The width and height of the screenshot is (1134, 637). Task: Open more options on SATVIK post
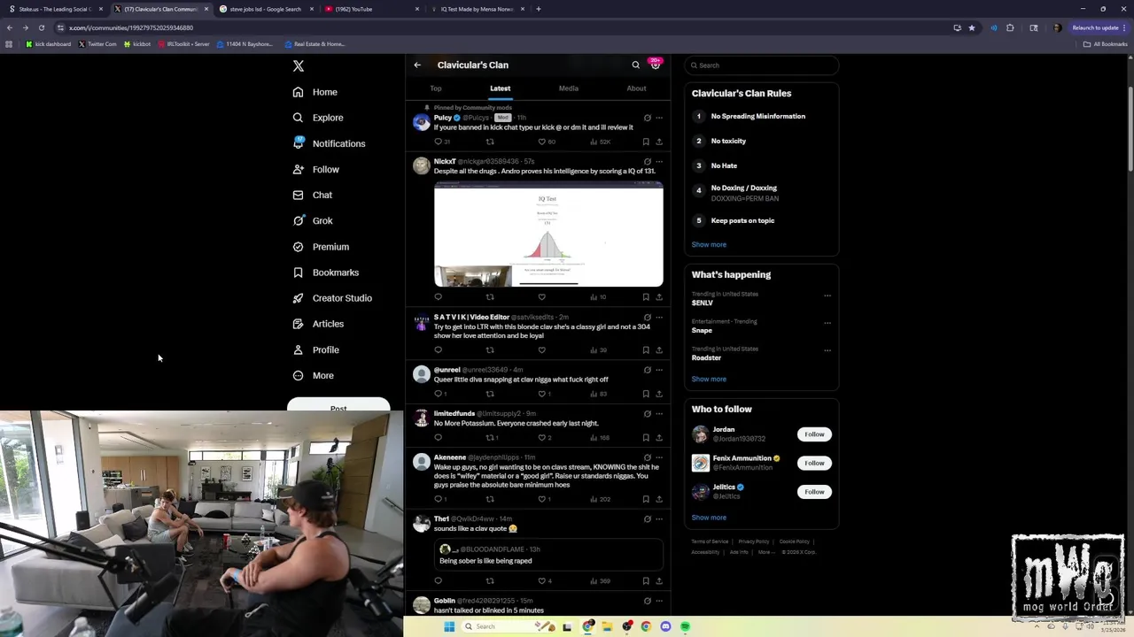click(x=659, y=317)
